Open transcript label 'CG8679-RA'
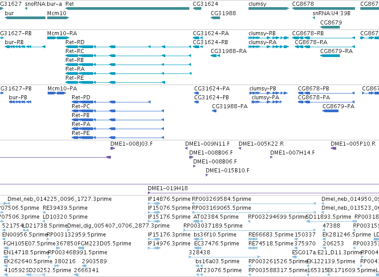The height and width of the screenshot is (277, 379). pyautogui.click(x=336, y=51)
